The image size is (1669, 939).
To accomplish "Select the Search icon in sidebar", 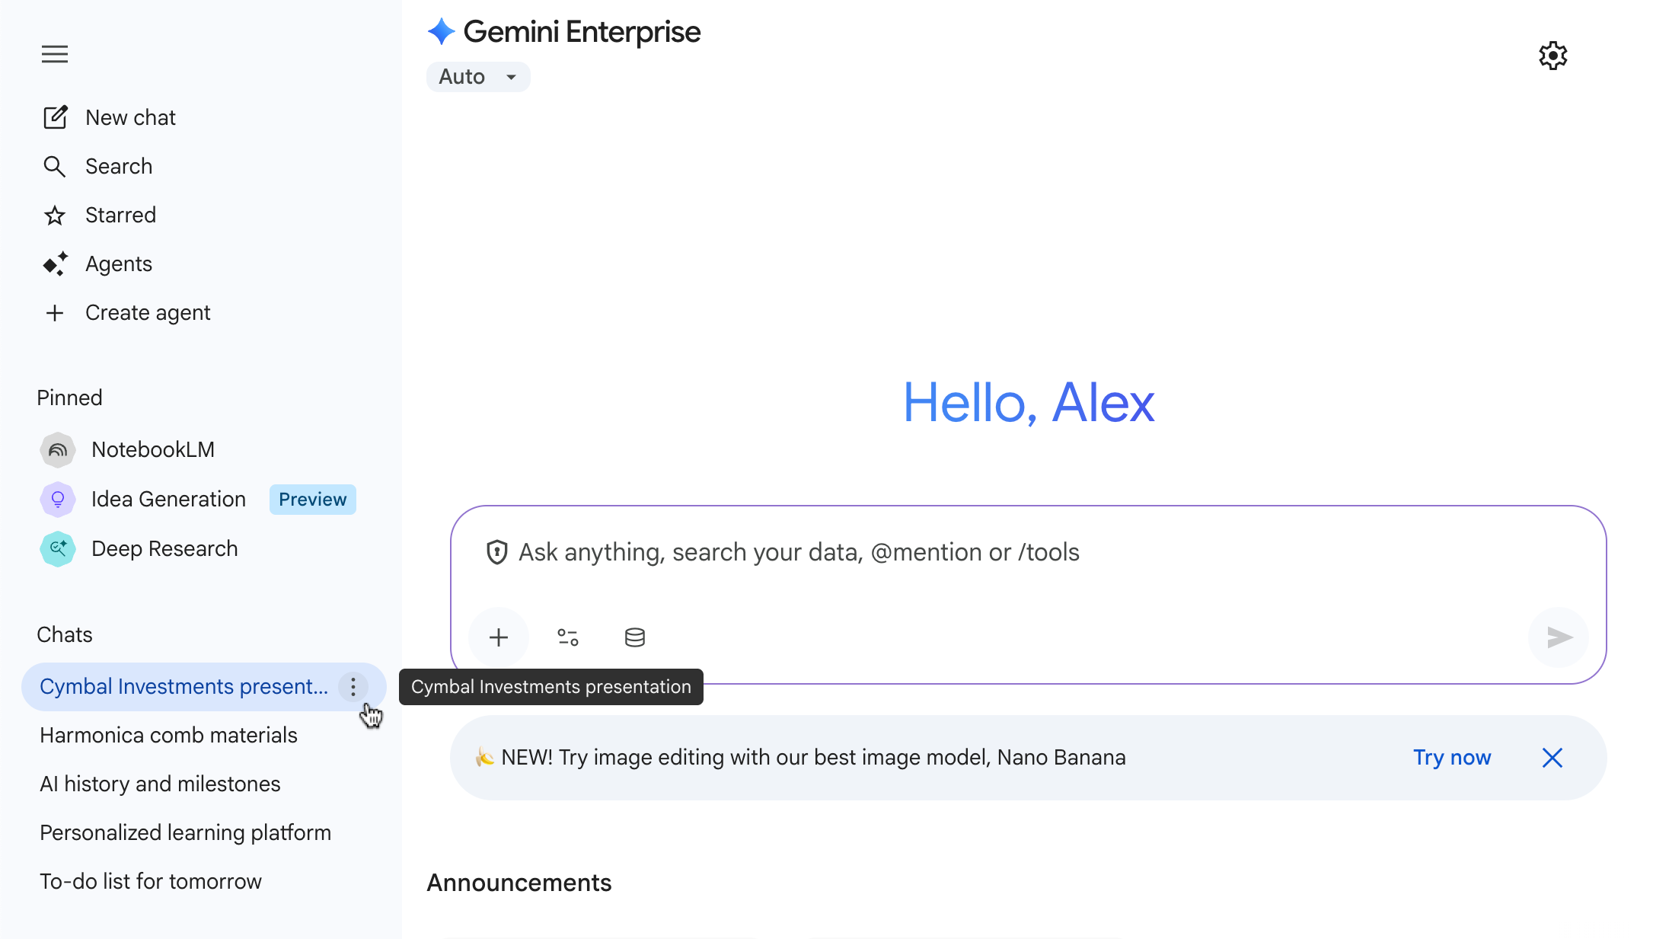I will click(x=55, y=166).
